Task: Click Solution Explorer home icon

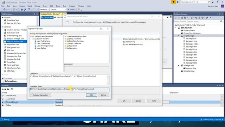Action: (x=182, y=18)
